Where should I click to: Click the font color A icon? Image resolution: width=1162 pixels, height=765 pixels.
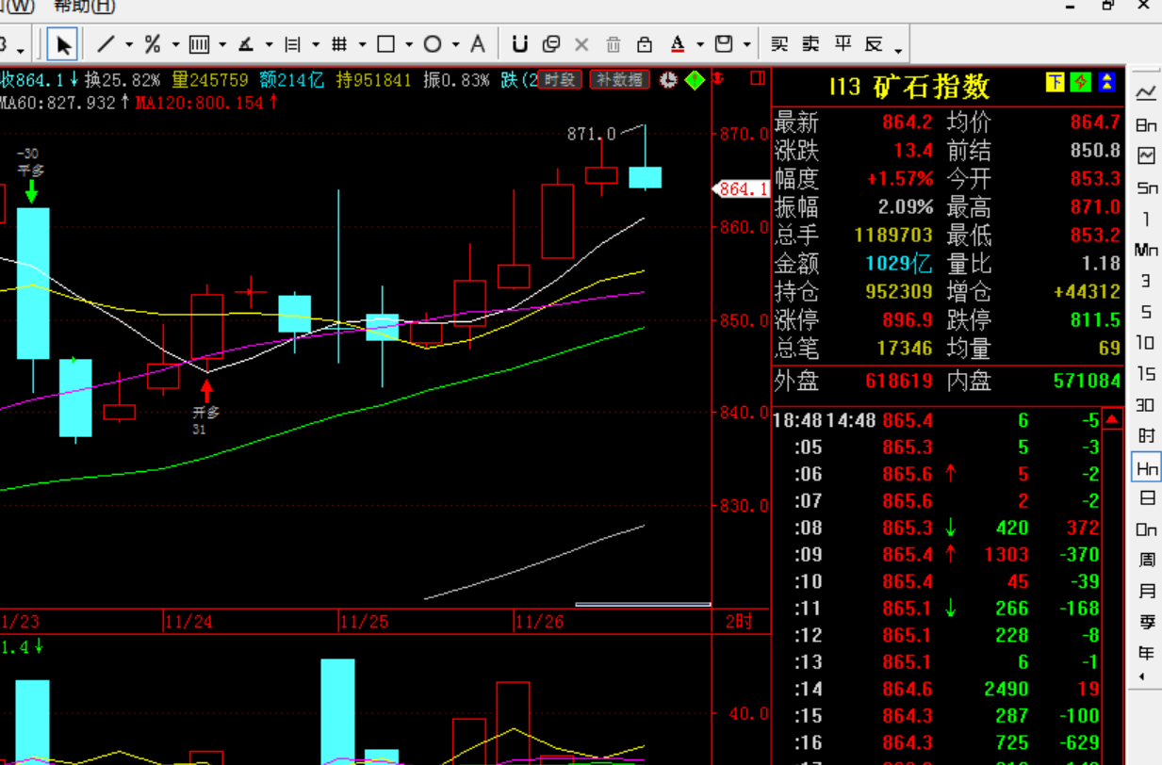pos(678,43)
